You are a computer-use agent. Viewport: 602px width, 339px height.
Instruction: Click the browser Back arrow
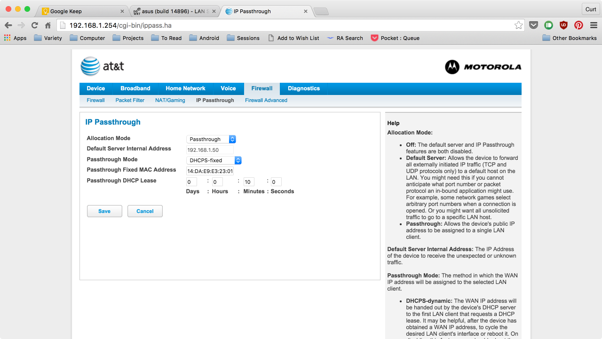[8, 25]
